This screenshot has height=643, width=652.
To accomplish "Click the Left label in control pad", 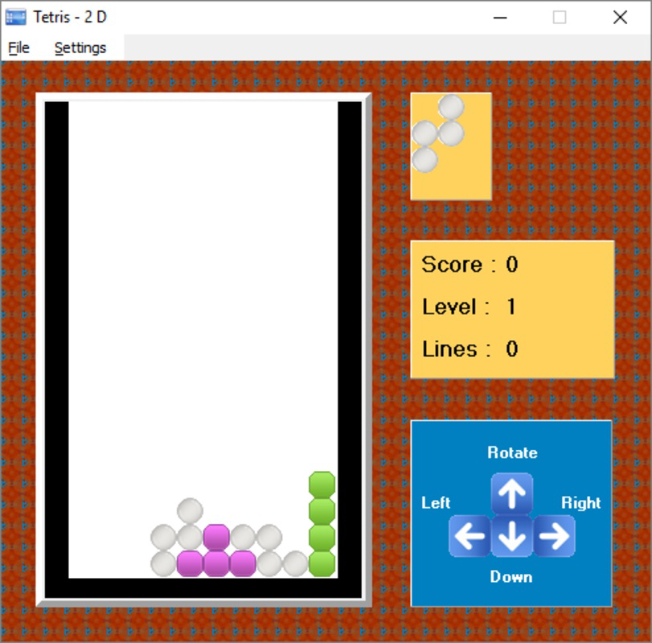I will tap(436, 503).
